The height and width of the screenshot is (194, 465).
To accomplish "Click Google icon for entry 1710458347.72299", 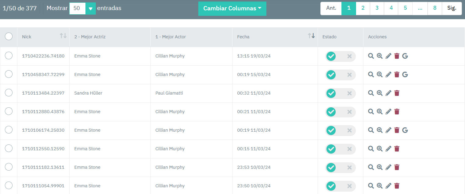I will pos(405,74).
